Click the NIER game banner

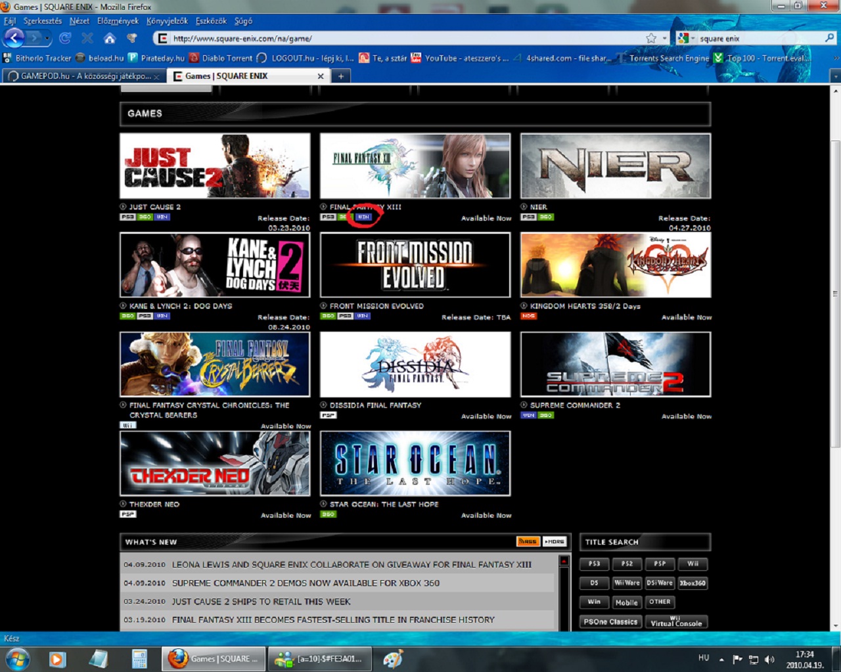(x=616, y=166)
